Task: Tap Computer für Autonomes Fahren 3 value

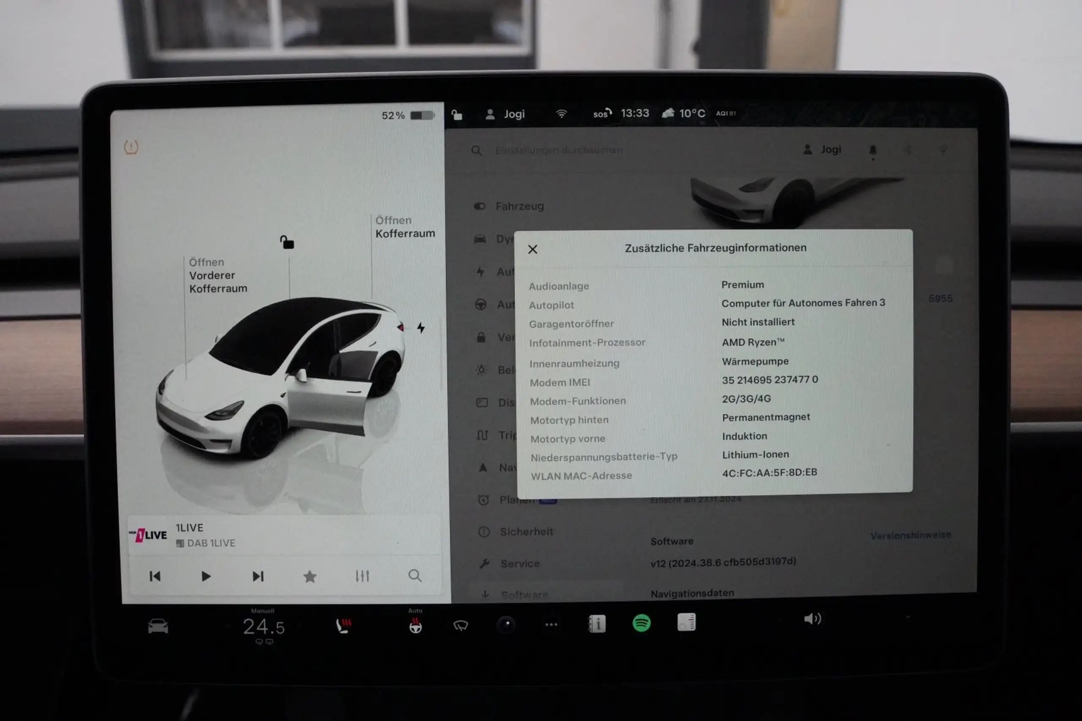Action: (803, 303)
